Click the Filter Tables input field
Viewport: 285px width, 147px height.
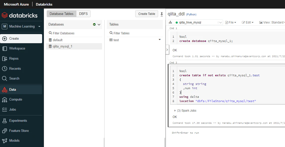pos(135,33)
